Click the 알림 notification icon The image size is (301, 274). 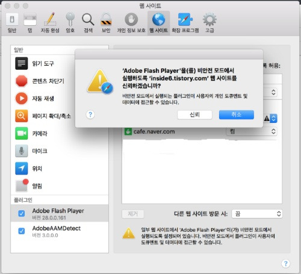[x=22, y=185]
